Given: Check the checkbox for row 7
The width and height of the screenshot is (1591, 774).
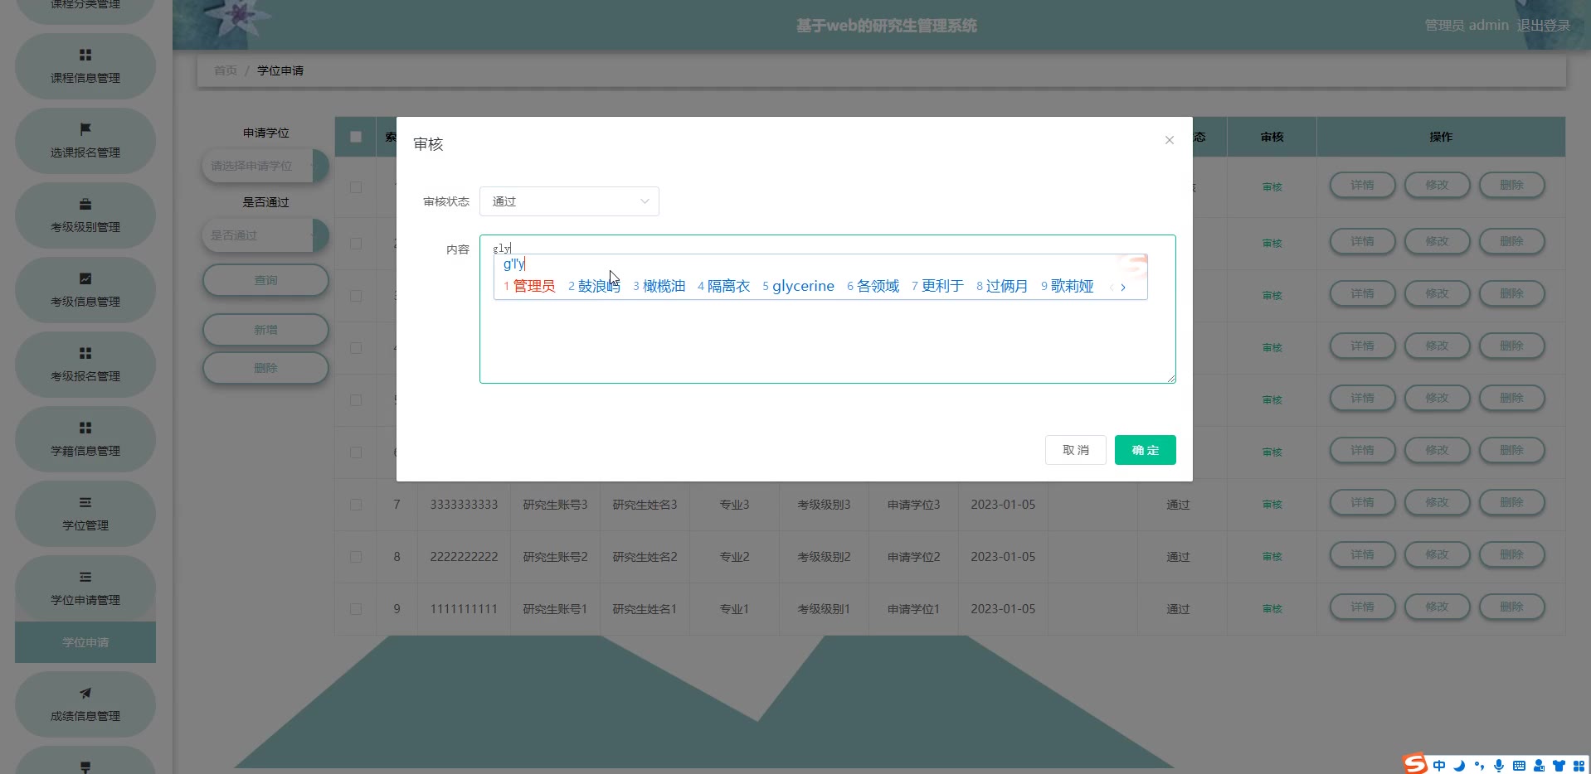Looking at the screenshot, I should coord(356,505).
